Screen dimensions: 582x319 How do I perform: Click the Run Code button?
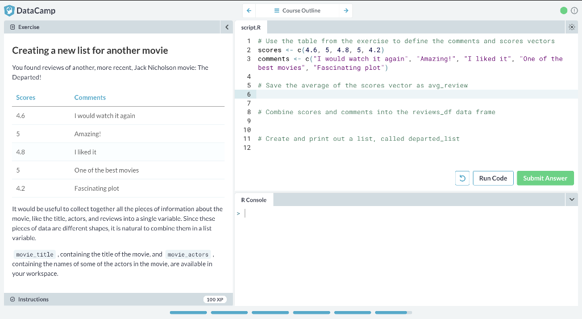coord(493,178)
